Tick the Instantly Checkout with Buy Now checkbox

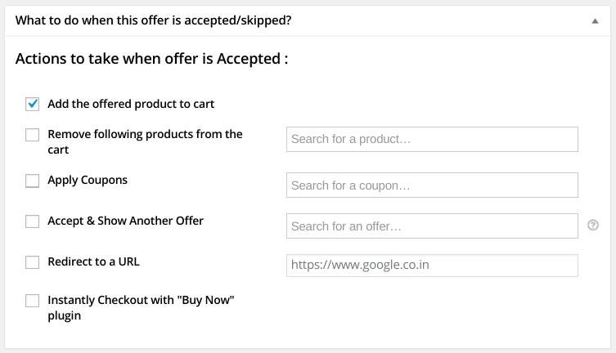pos(32,301)
